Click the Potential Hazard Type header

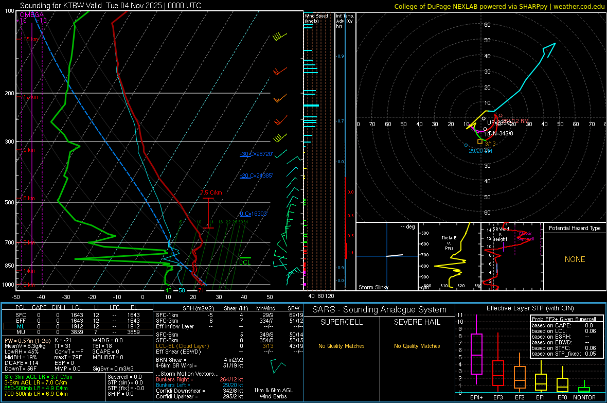click(575, 228)
